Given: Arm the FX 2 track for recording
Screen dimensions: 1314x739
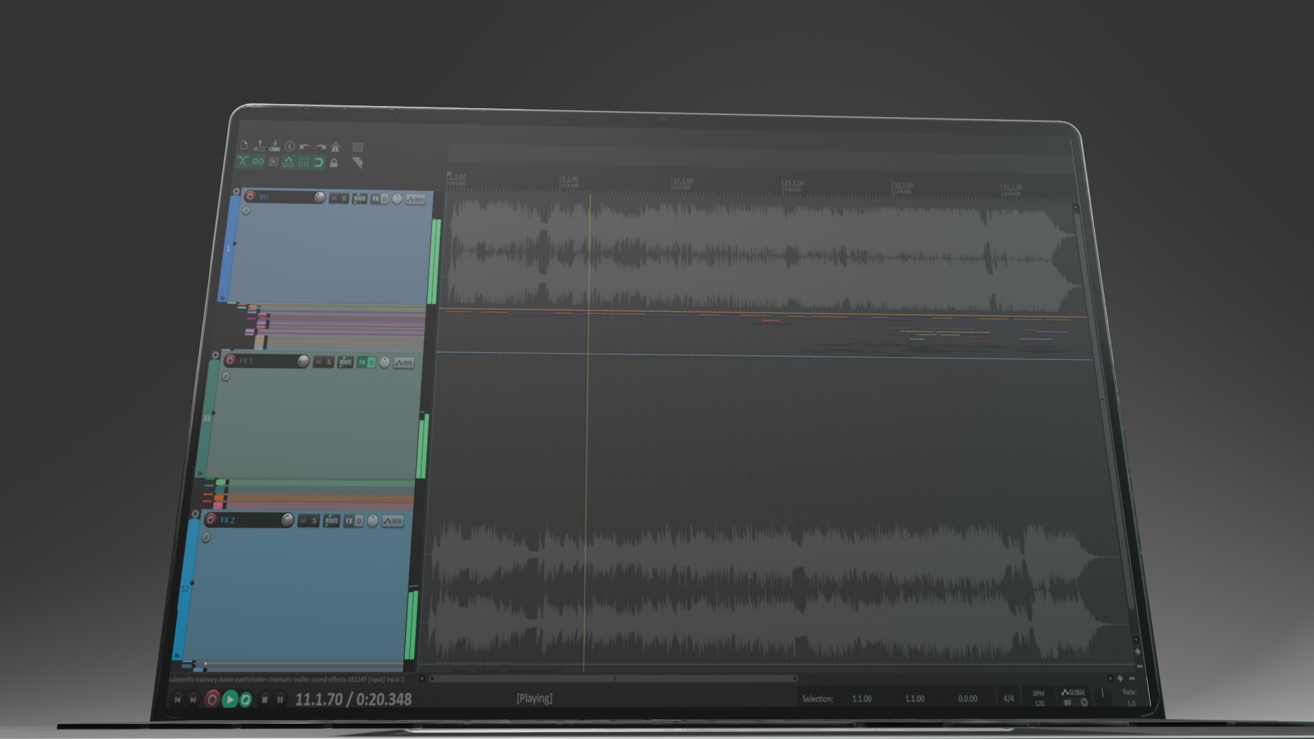Looking at the screenshot, I should click(211, 519).
